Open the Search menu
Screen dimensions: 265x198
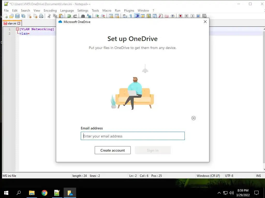(25, 10)
